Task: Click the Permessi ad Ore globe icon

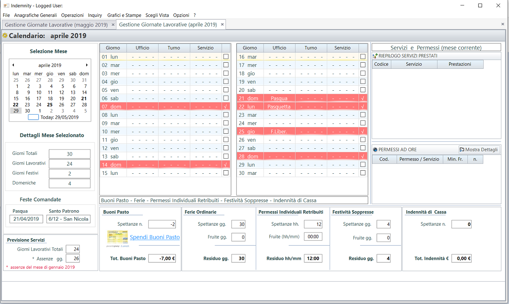Action: pyautogui.click(x=375, y=150)
